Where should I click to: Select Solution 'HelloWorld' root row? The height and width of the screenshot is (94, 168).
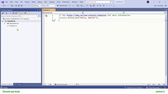(17, 19)
